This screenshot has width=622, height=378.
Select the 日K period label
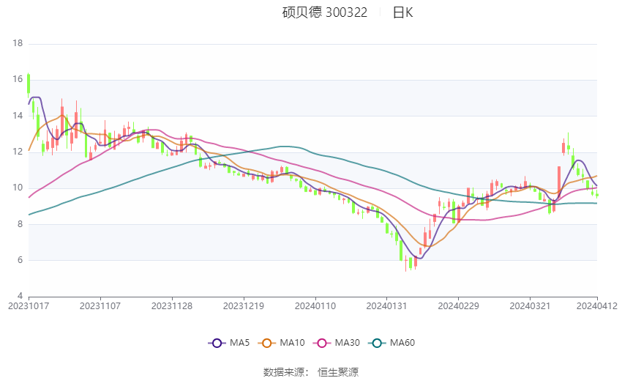coord(402,12)
